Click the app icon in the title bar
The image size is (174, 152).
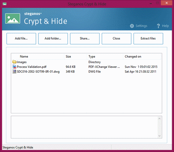point(4,4)
